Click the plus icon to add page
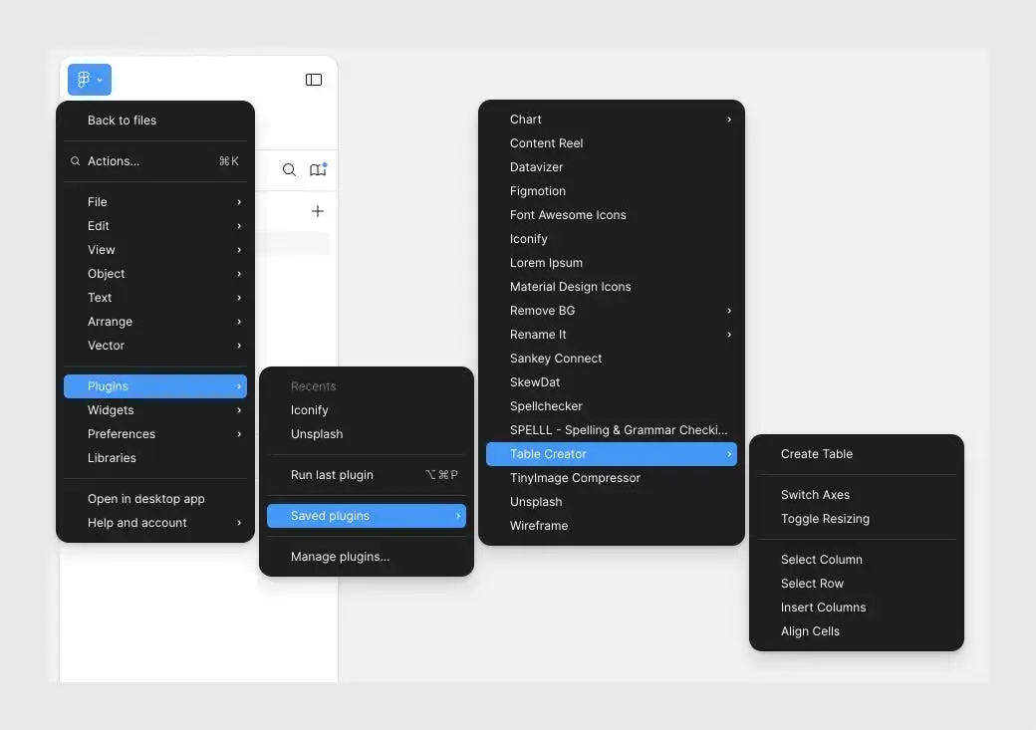 click(x=318, y=211)
